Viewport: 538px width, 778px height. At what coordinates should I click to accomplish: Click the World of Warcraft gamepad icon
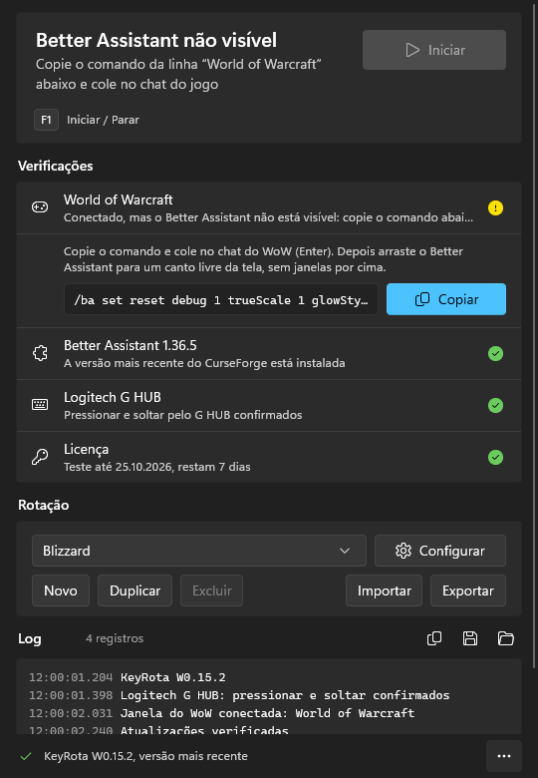40,207
